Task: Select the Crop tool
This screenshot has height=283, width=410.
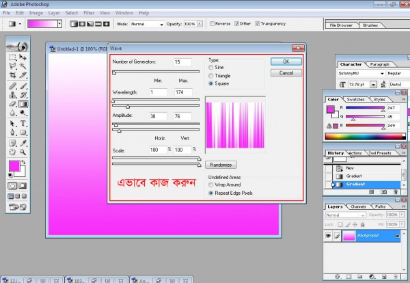Action: tap(12, 77)
